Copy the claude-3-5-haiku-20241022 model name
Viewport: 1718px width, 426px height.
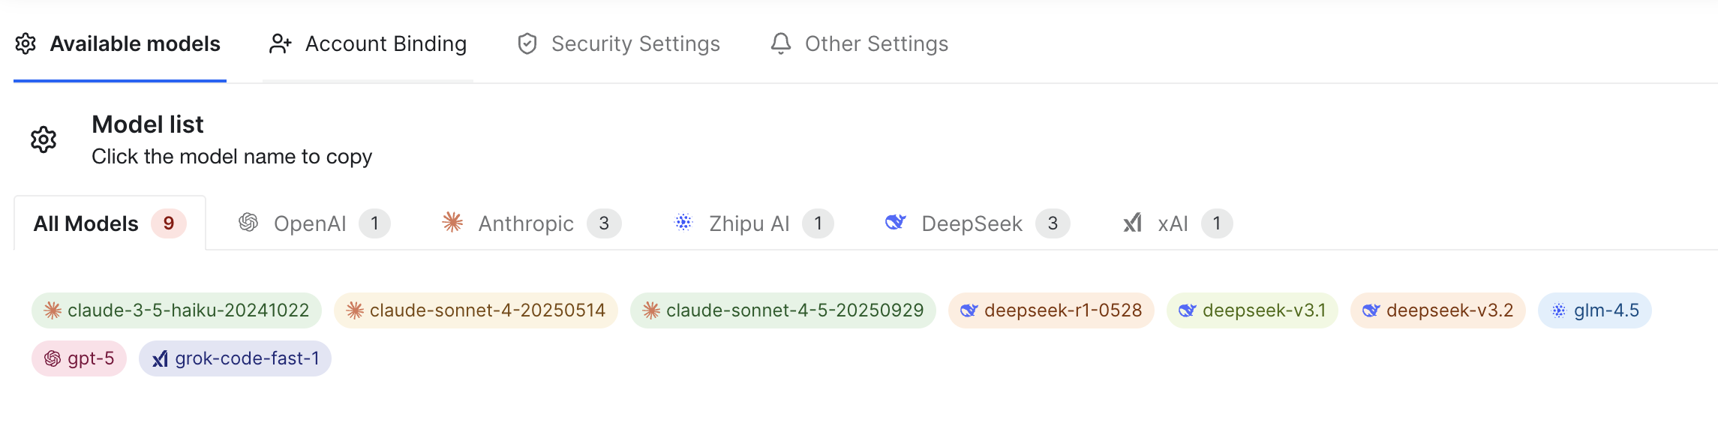pyautogui.click(x=176, y=310)
